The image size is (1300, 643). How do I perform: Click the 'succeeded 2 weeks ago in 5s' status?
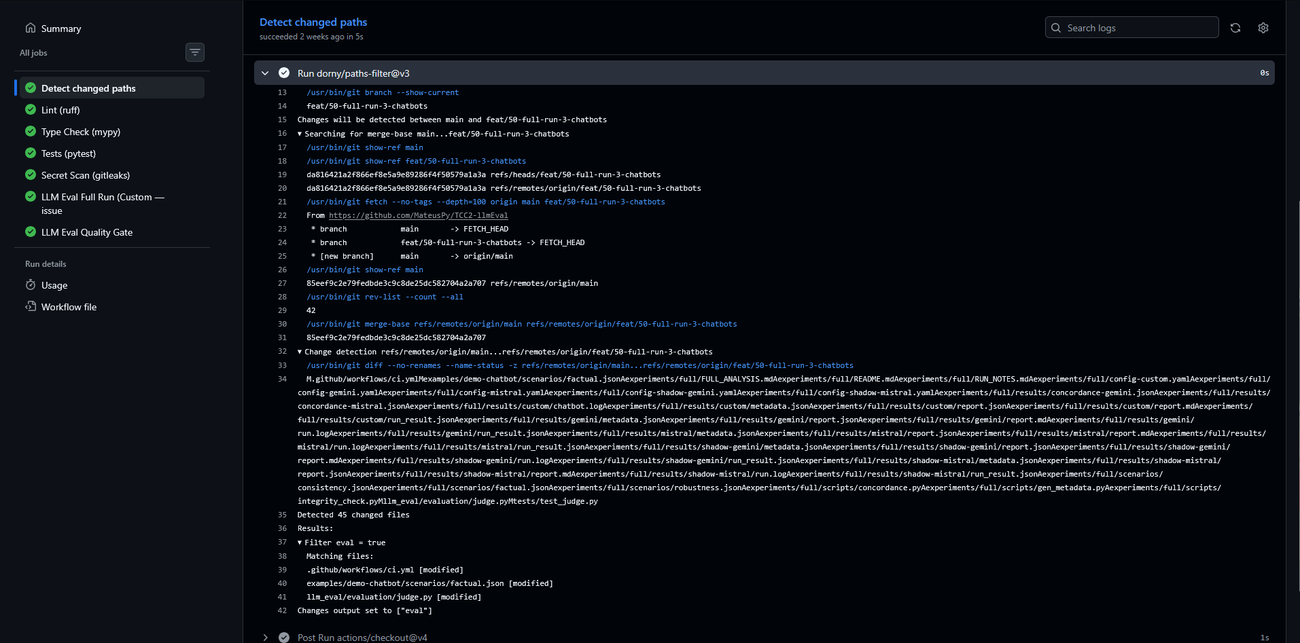click(x=311, y=37)
